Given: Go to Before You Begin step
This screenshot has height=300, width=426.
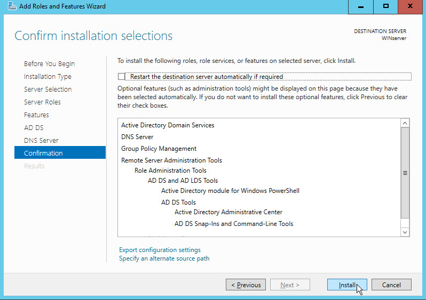Looking at the screenshot, I should click(x=50, y=64).
